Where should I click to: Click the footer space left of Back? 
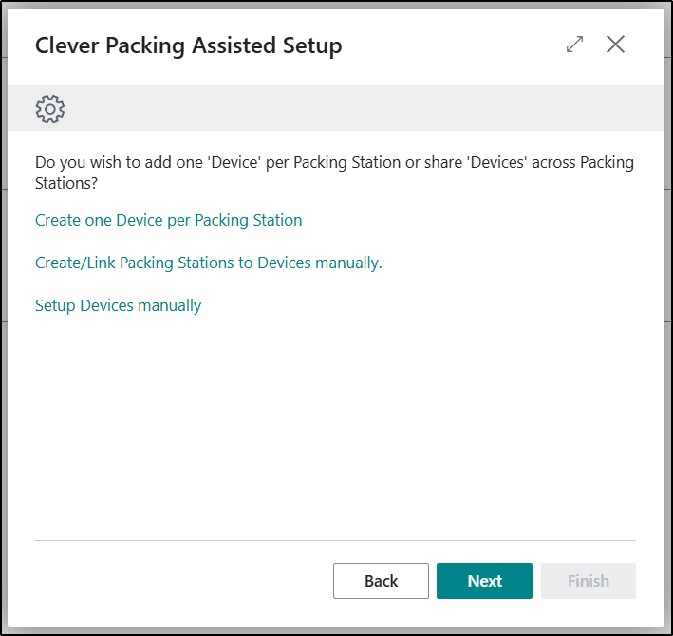(180, 581)
